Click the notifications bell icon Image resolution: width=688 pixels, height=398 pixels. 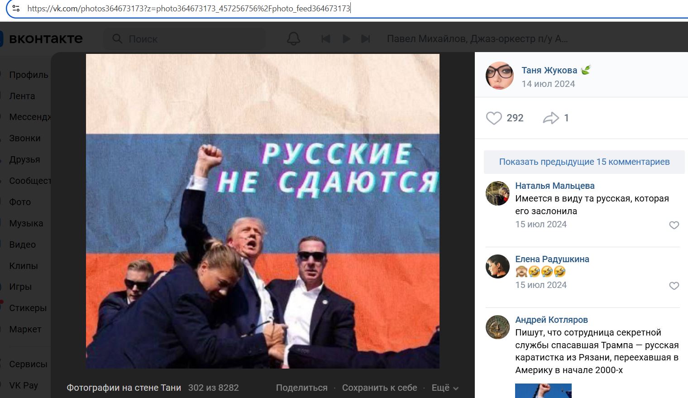point(294,38)
